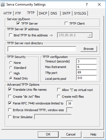Click the Serva app icon in title bar

coord(3,4)
